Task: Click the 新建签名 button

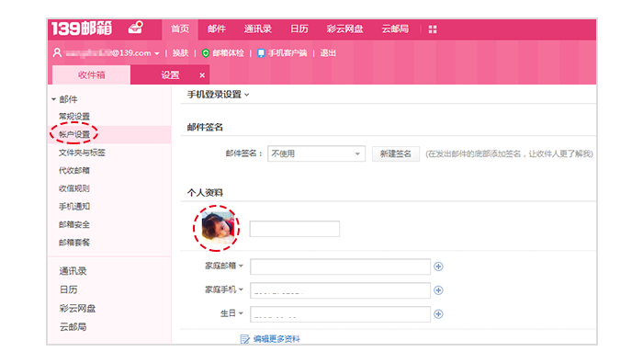Action: click(396, 153)
